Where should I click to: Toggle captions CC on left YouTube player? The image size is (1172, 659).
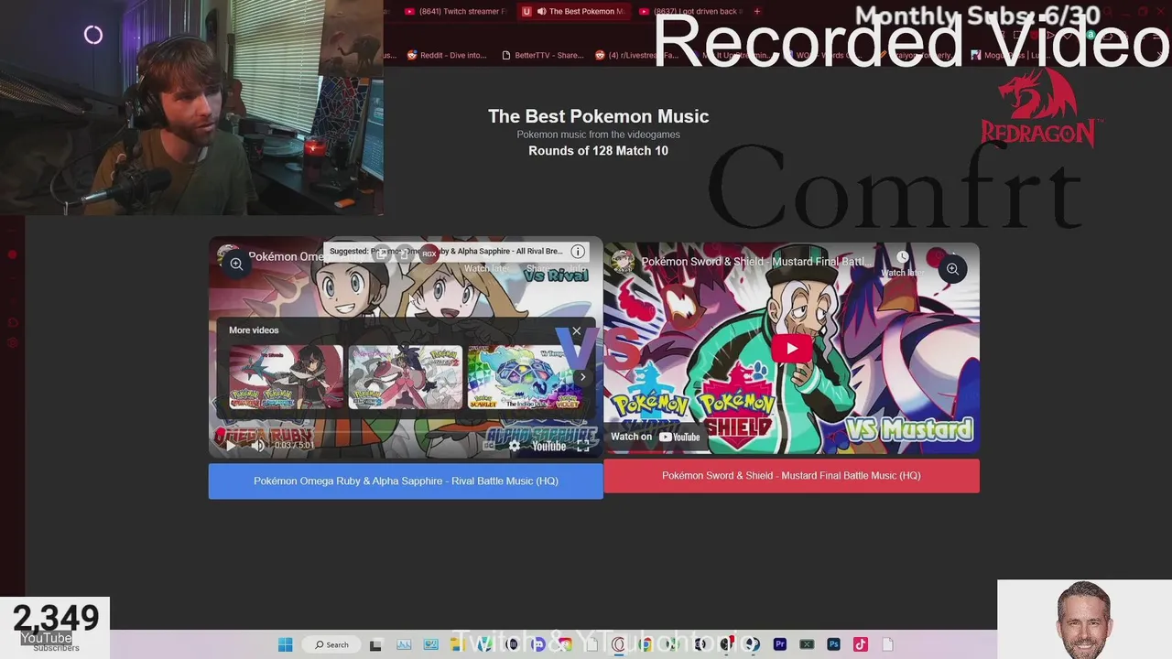[x=489, y=446]
